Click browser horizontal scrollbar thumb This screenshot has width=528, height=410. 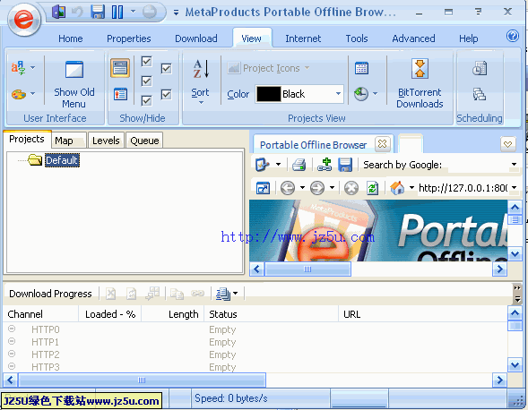click(307, 269)
